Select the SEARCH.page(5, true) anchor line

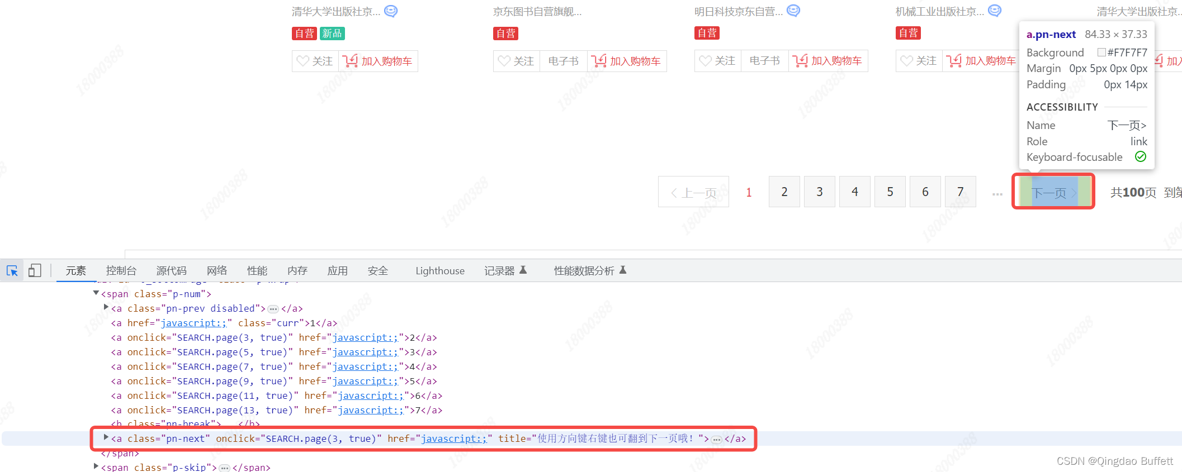pyautogui.click(x=274, y=352)
